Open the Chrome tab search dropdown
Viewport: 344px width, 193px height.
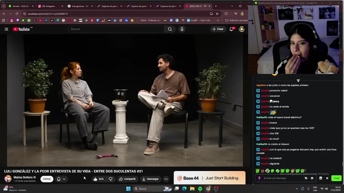click(3, 6)
